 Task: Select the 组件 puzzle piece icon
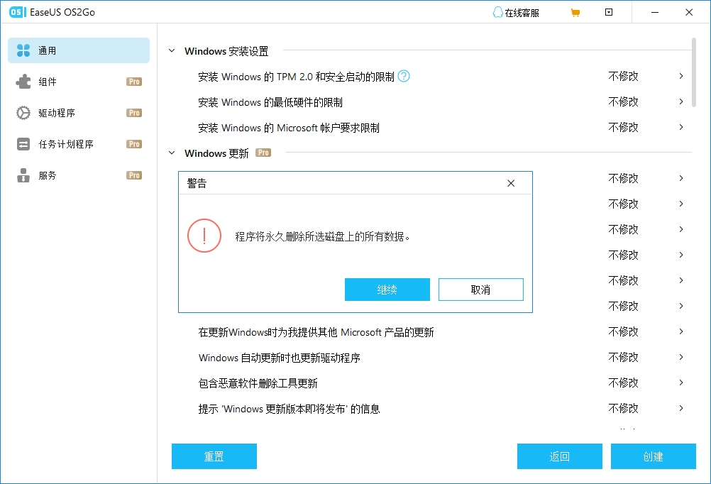coord(23,82)
